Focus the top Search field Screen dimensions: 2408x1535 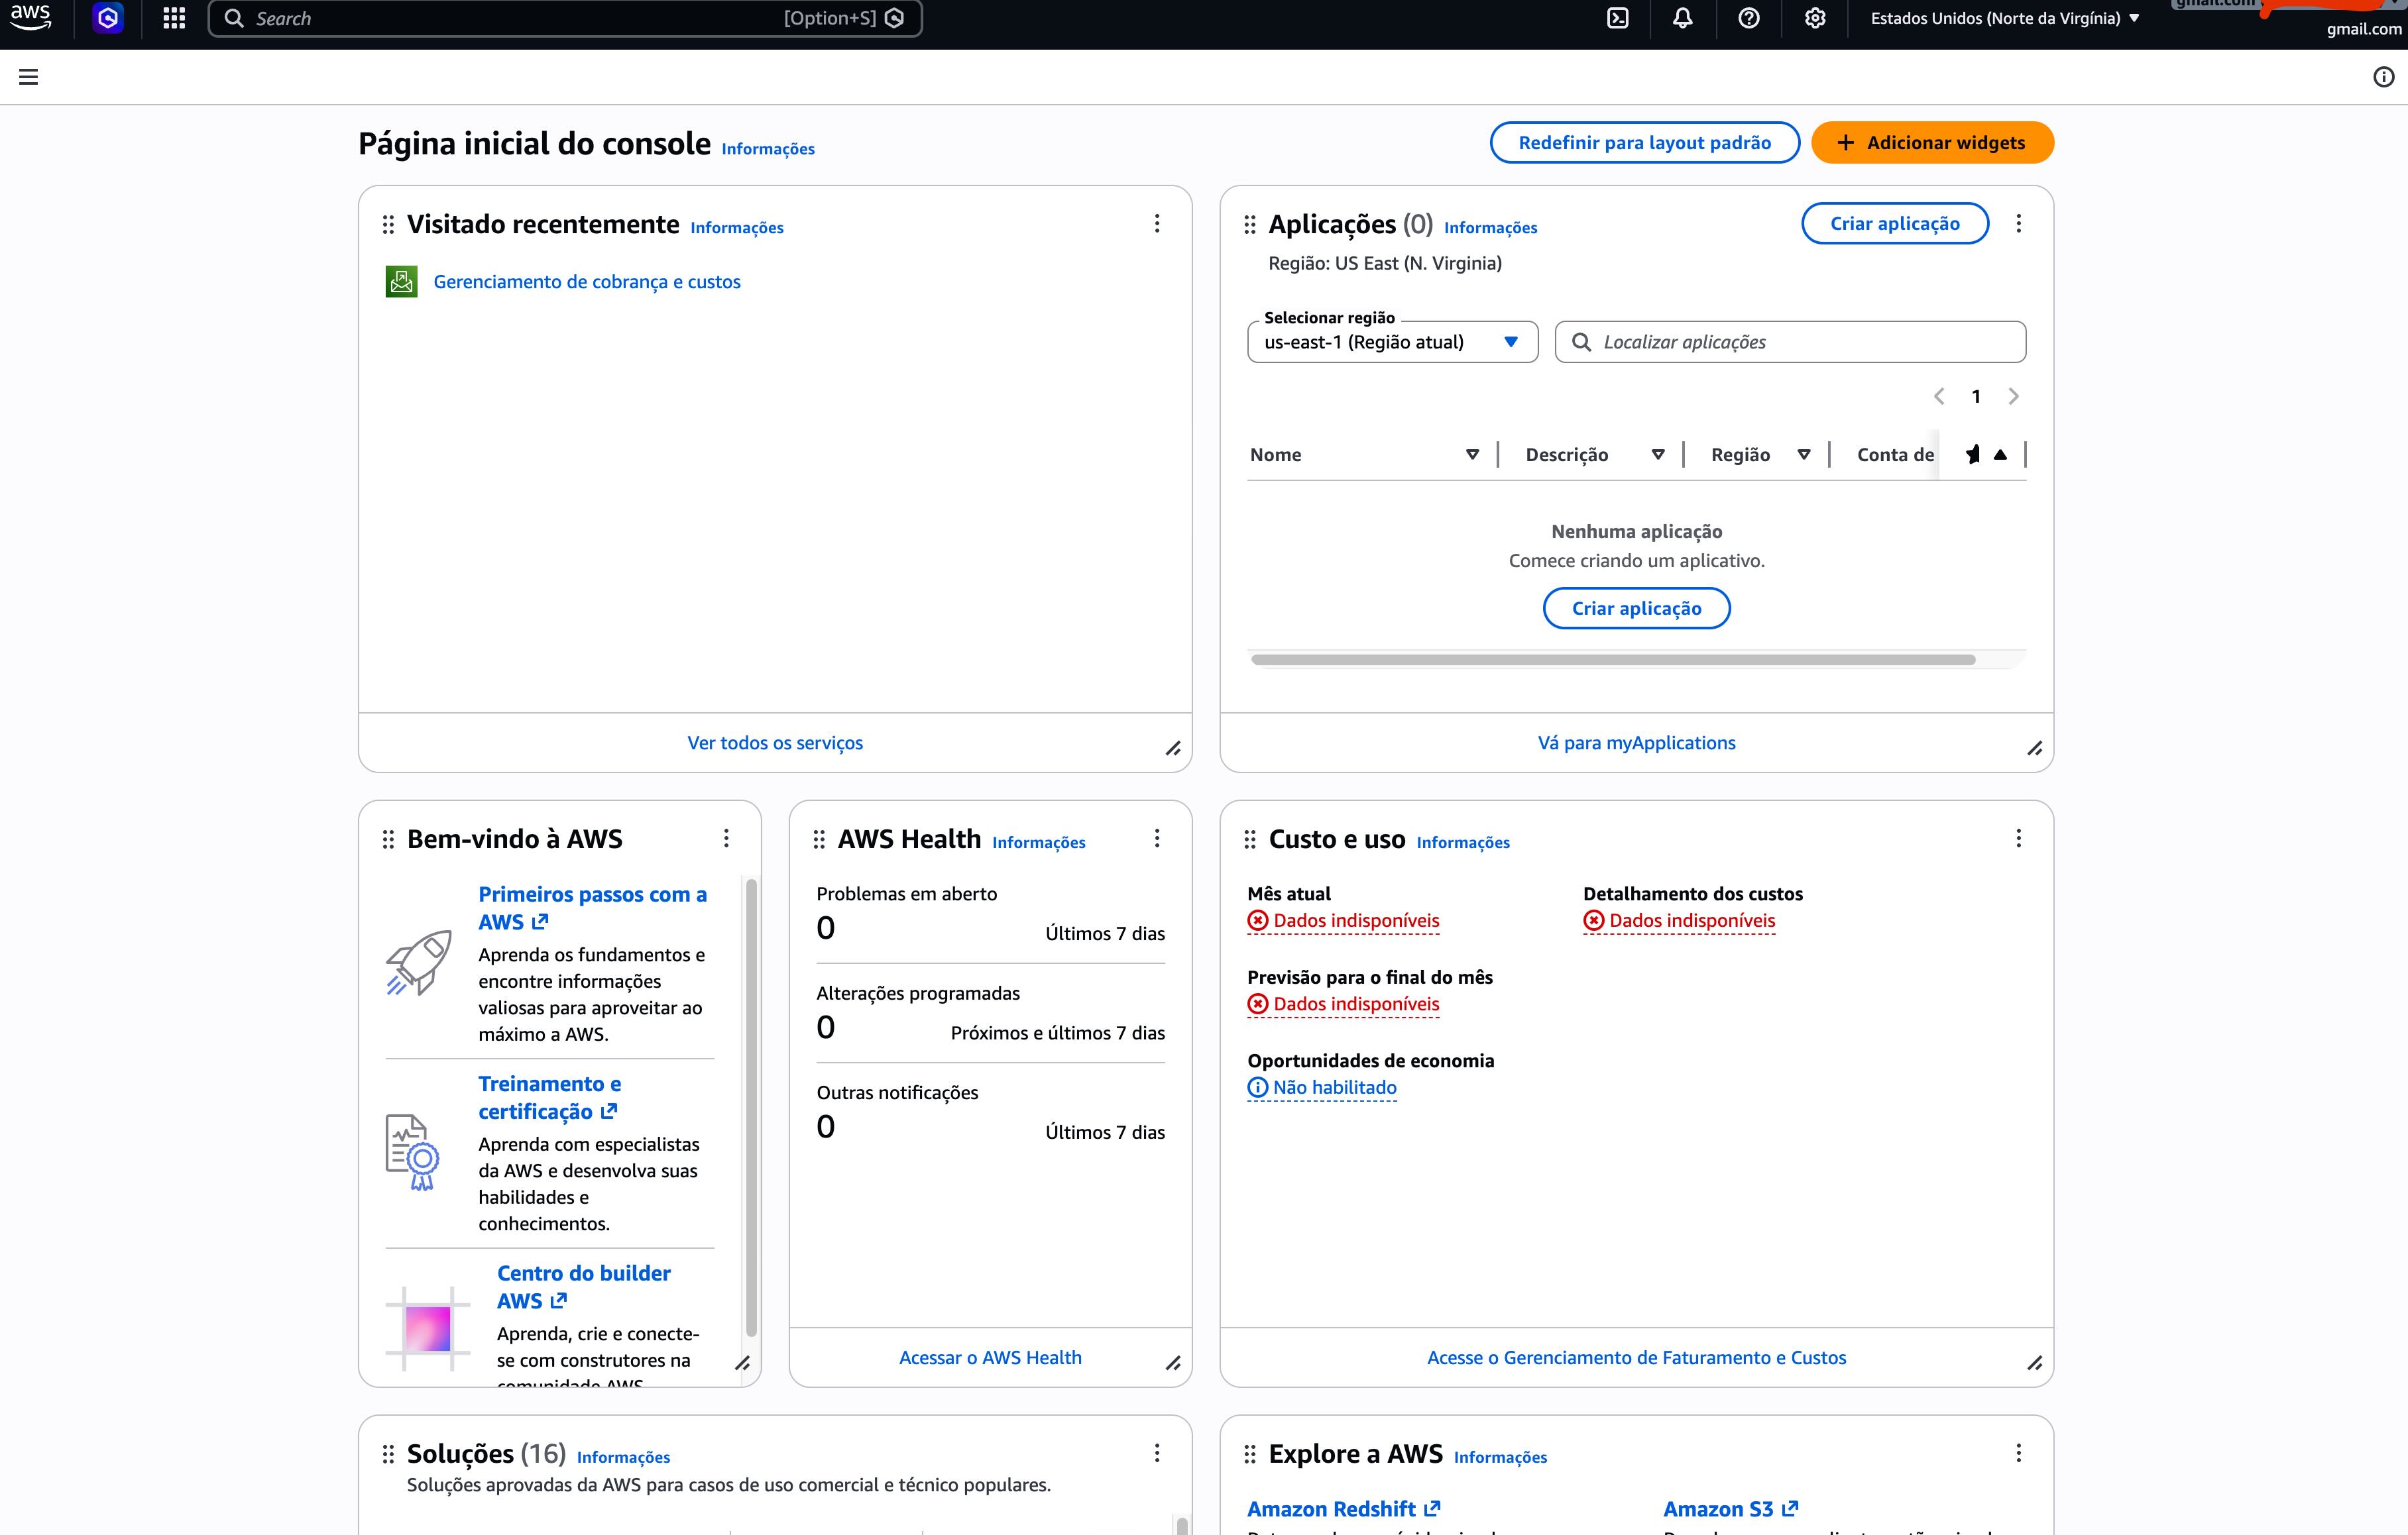click(565, 18)
